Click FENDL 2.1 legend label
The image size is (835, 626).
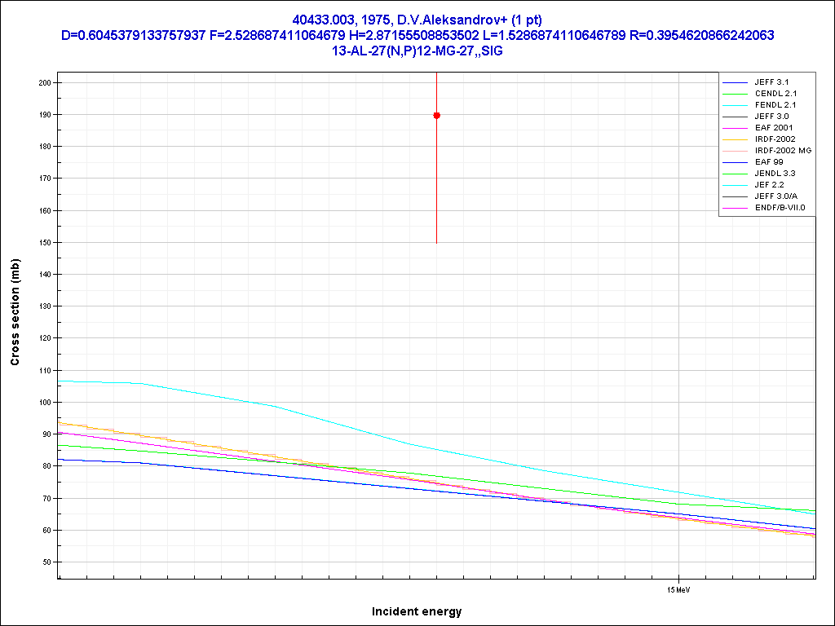(775, 105)
